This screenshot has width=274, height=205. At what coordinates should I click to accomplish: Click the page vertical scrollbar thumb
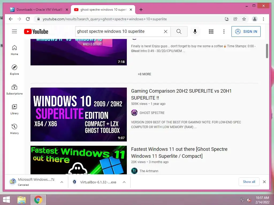[267, 51]
